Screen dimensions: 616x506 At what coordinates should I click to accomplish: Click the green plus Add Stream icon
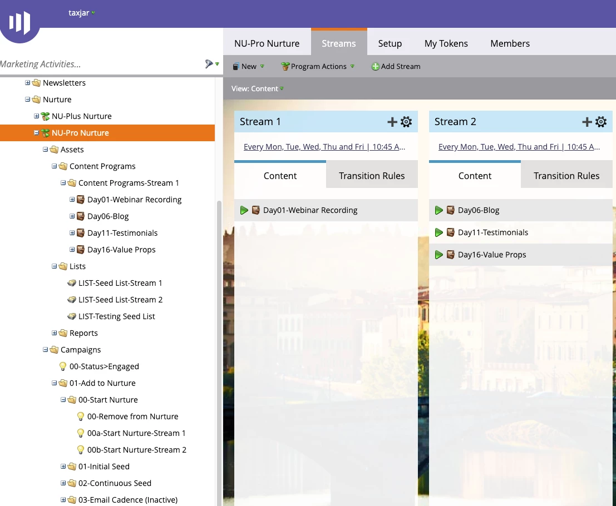[x=375, y=67]
